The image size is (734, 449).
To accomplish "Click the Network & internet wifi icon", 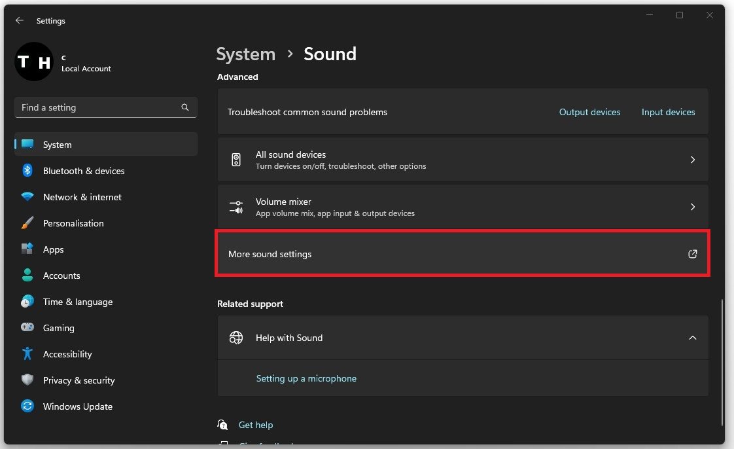I will pos(27,197).
